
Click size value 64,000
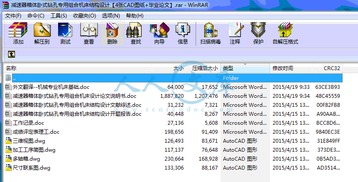tap(175, 87)
